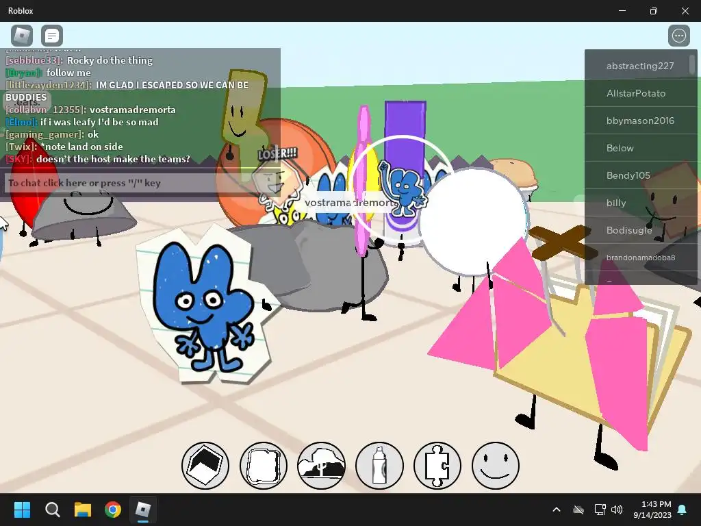
Task: Open the volume control in tray
Action: (617, 510)
